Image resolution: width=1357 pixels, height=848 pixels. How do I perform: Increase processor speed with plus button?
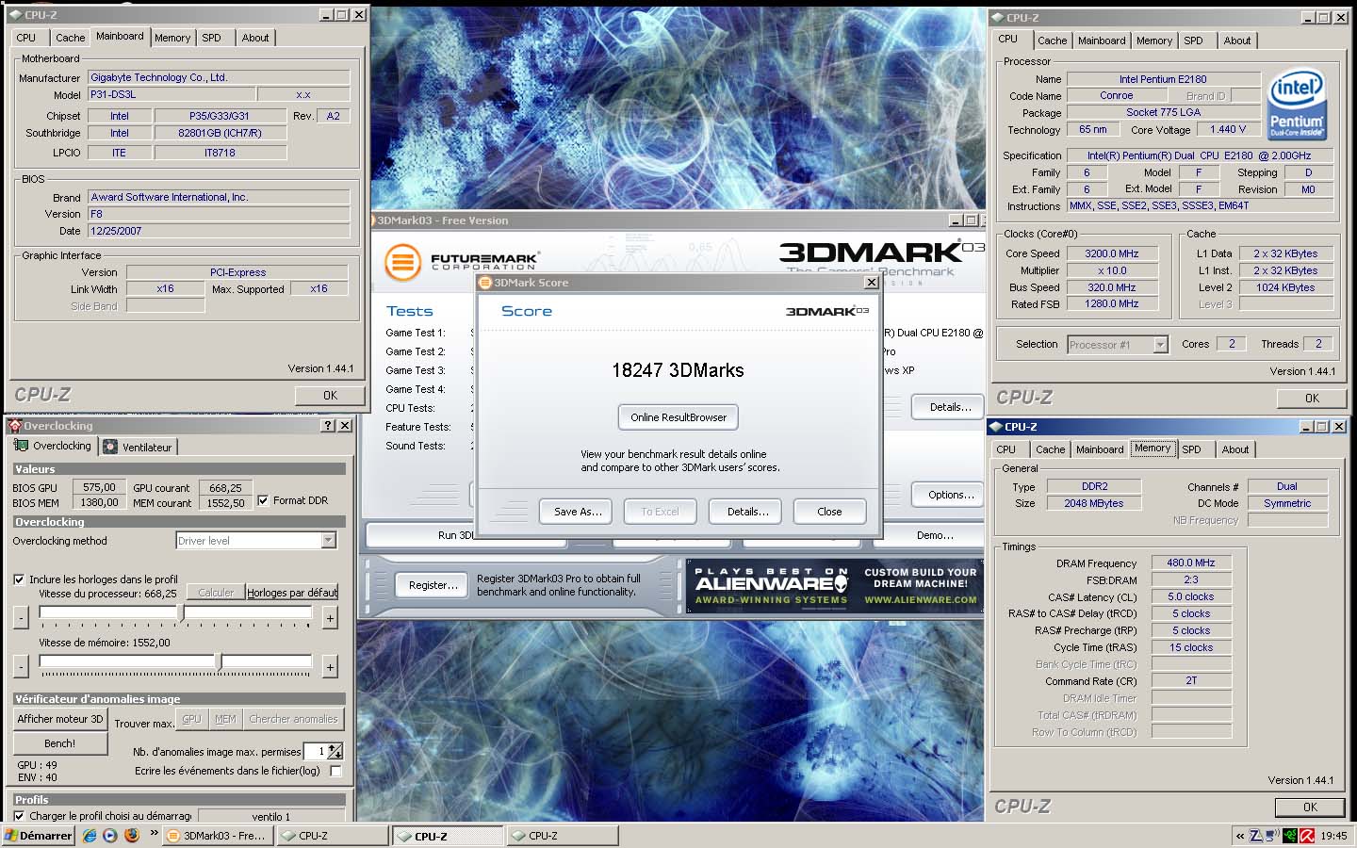point(330,617)
